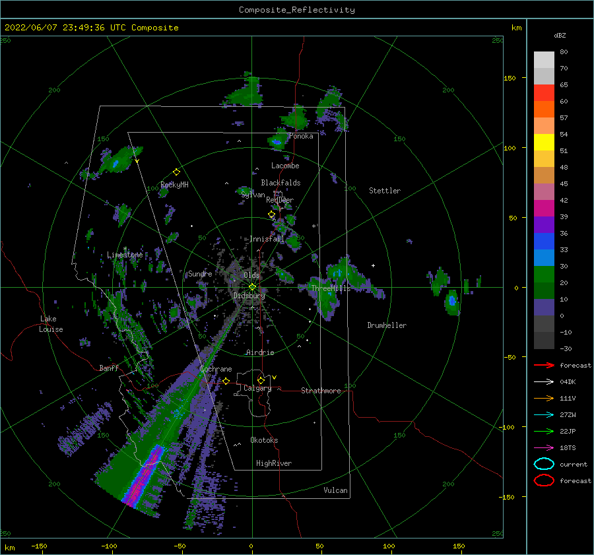The height and width of the screenshot is (555, 594).
Task: Click the Didsbury town label
Action: [249, 296]
